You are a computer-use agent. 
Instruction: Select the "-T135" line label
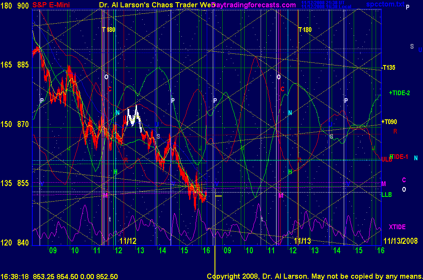pos(388,68)
